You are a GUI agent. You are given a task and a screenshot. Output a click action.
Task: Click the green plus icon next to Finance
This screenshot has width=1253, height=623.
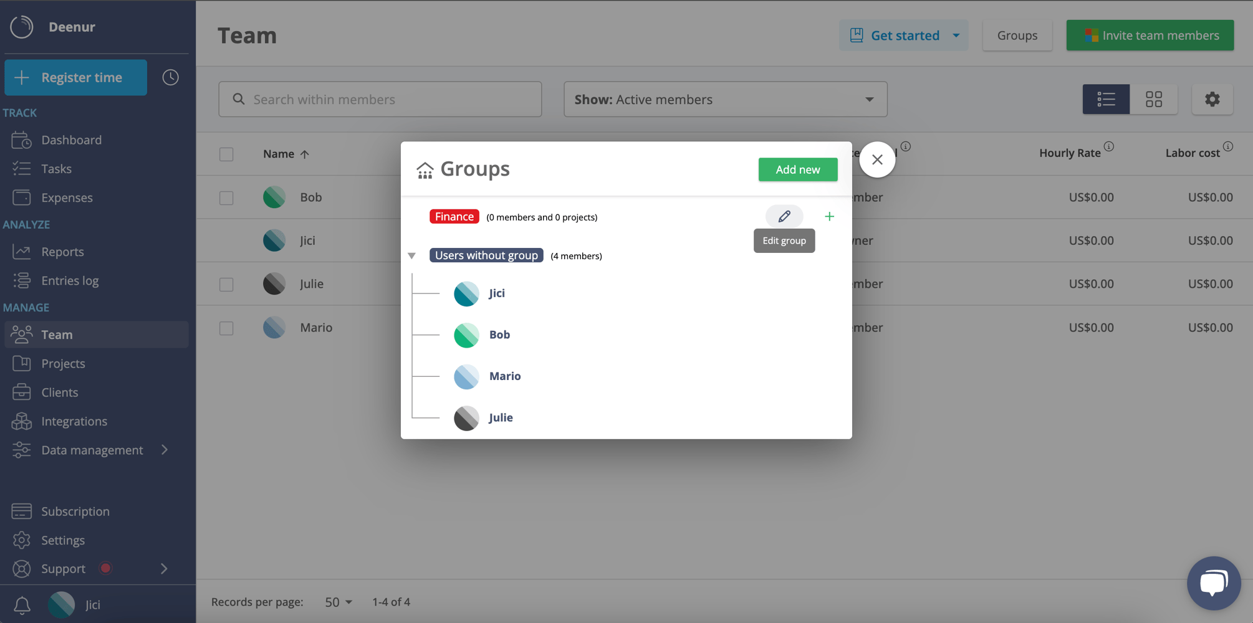point(829,216)
